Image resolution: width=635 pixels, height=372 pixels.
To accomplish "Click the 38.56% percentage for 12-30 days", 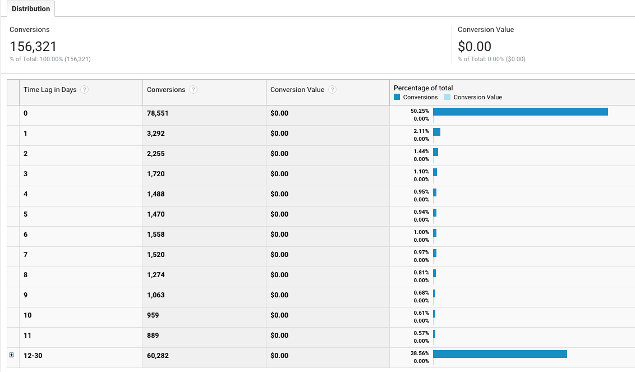I will tap(420, 353).
